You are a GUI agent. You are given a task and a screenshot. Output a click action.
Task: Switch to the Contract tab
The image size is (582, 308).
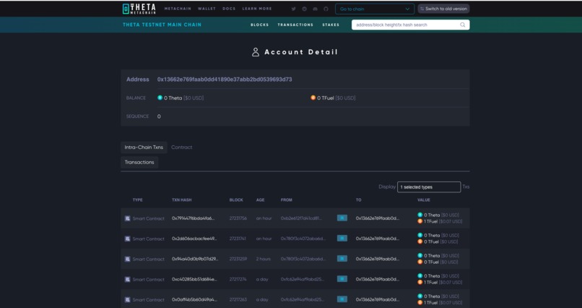point(182,147)
